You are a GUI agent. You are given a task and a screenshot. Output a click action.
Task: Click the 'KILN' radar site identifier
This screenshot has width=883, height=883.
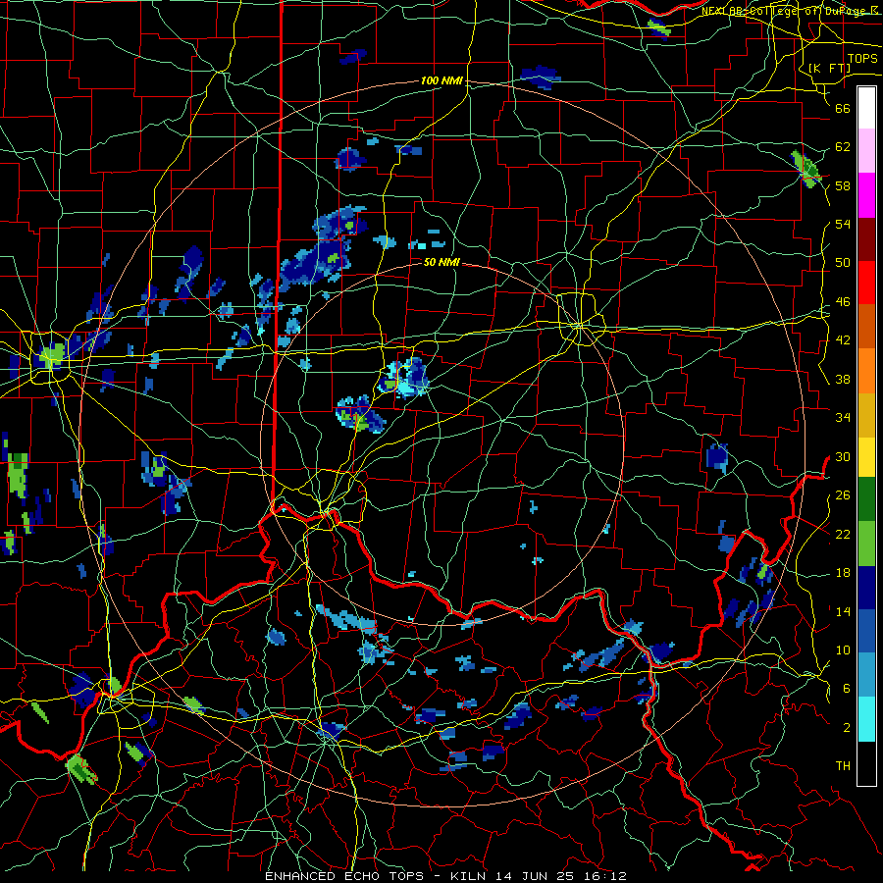470,876
